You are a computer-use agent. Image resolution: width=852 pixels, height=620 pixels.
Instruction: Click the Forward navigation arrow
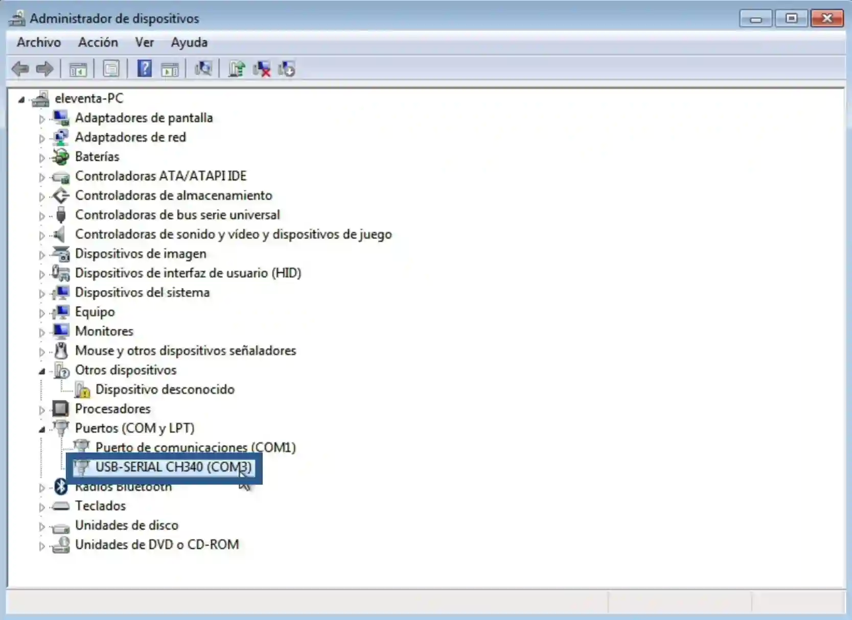pos(45,68)
